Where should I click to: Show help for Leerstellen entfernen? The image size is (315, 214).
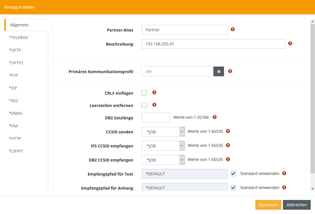tap(154, 105)
